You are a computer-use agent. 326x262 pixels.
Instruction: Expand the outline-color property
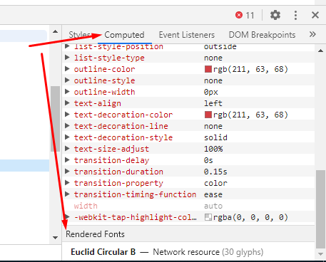coord(67,69)
